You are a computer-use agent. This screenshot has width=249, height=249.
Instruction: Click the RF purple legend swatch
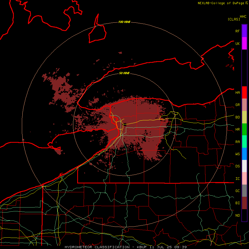click(x=244, y=31)
